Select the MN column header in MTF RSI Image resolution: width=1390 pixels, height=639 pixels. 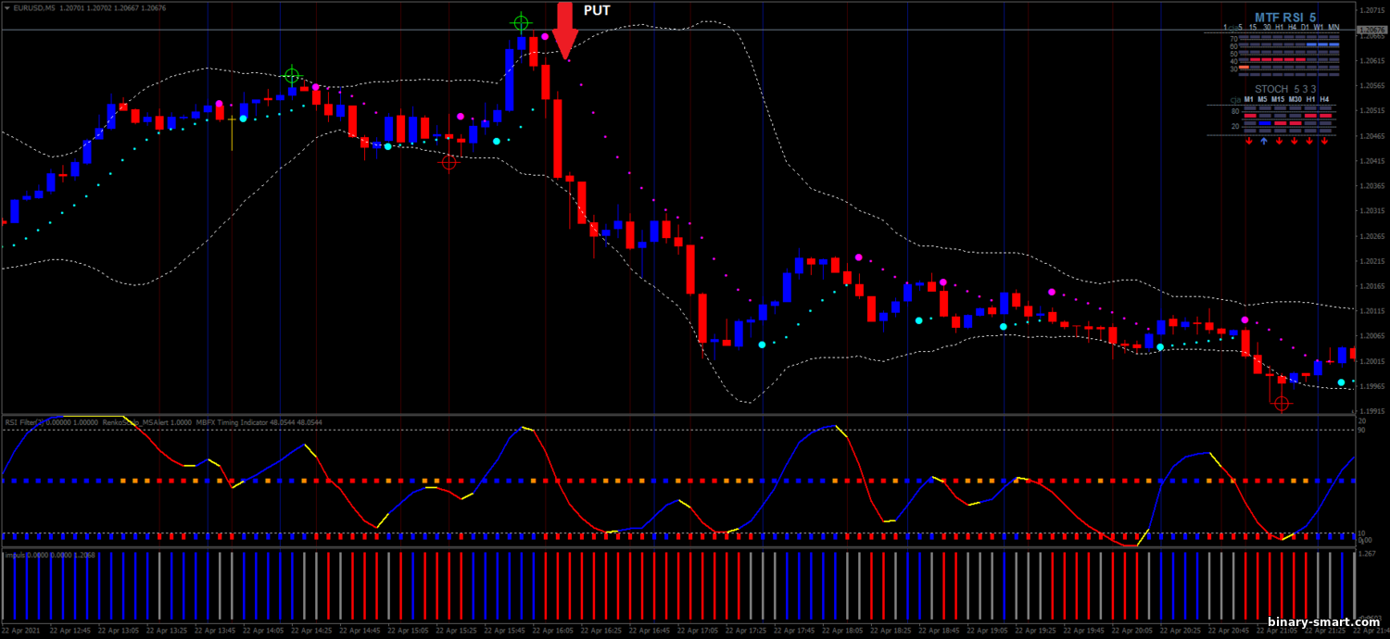(1333, 27)
